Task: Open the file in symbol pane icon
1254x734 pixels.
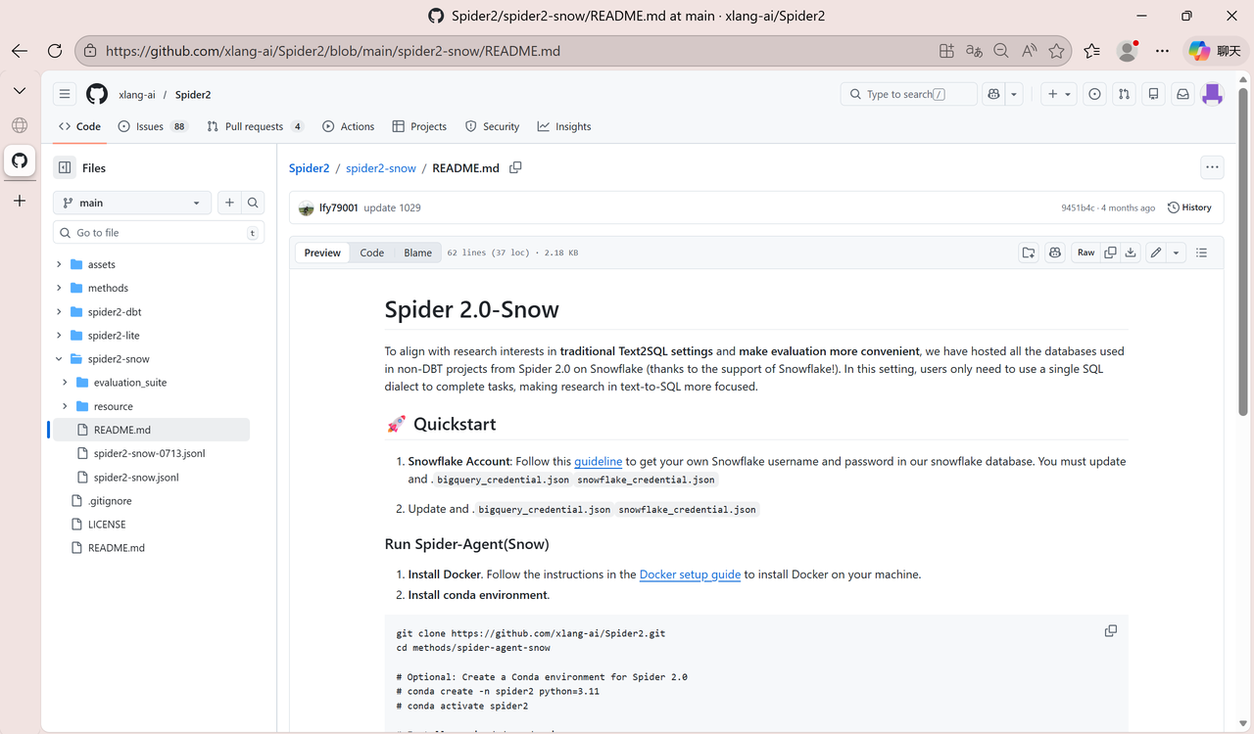Action: (1029, 252)
